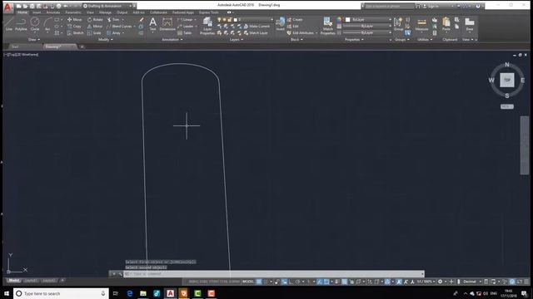Open File Explorer from taskbar
This screenshot has width=533, height=299.
point(143,293)
